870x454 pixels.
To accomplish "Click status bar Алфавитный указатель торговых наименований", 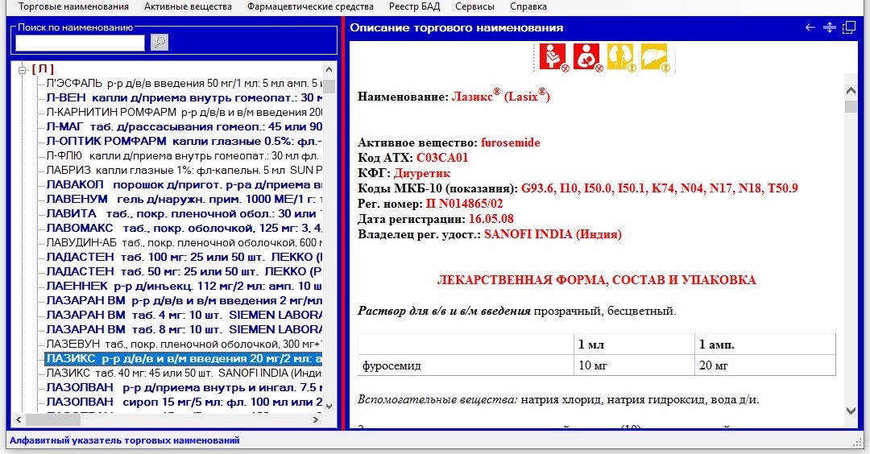I will (124, 440).
